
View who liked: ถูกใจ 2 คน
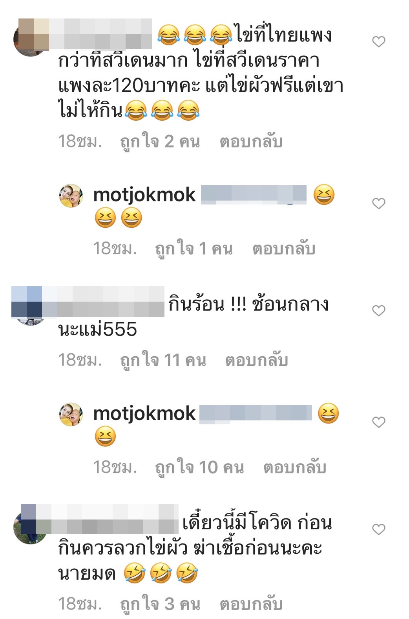[x=160, y=142]
